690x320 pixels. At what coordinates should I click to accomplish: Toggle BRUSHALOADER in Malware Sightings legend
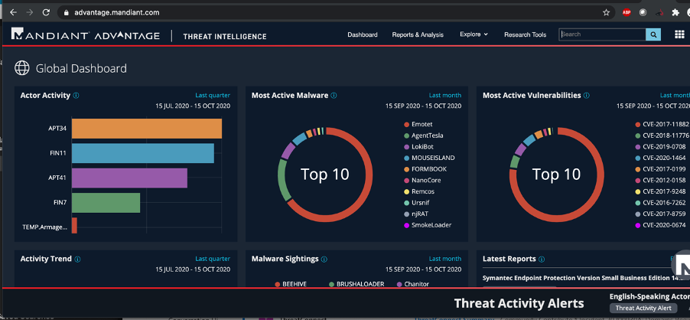356,284
